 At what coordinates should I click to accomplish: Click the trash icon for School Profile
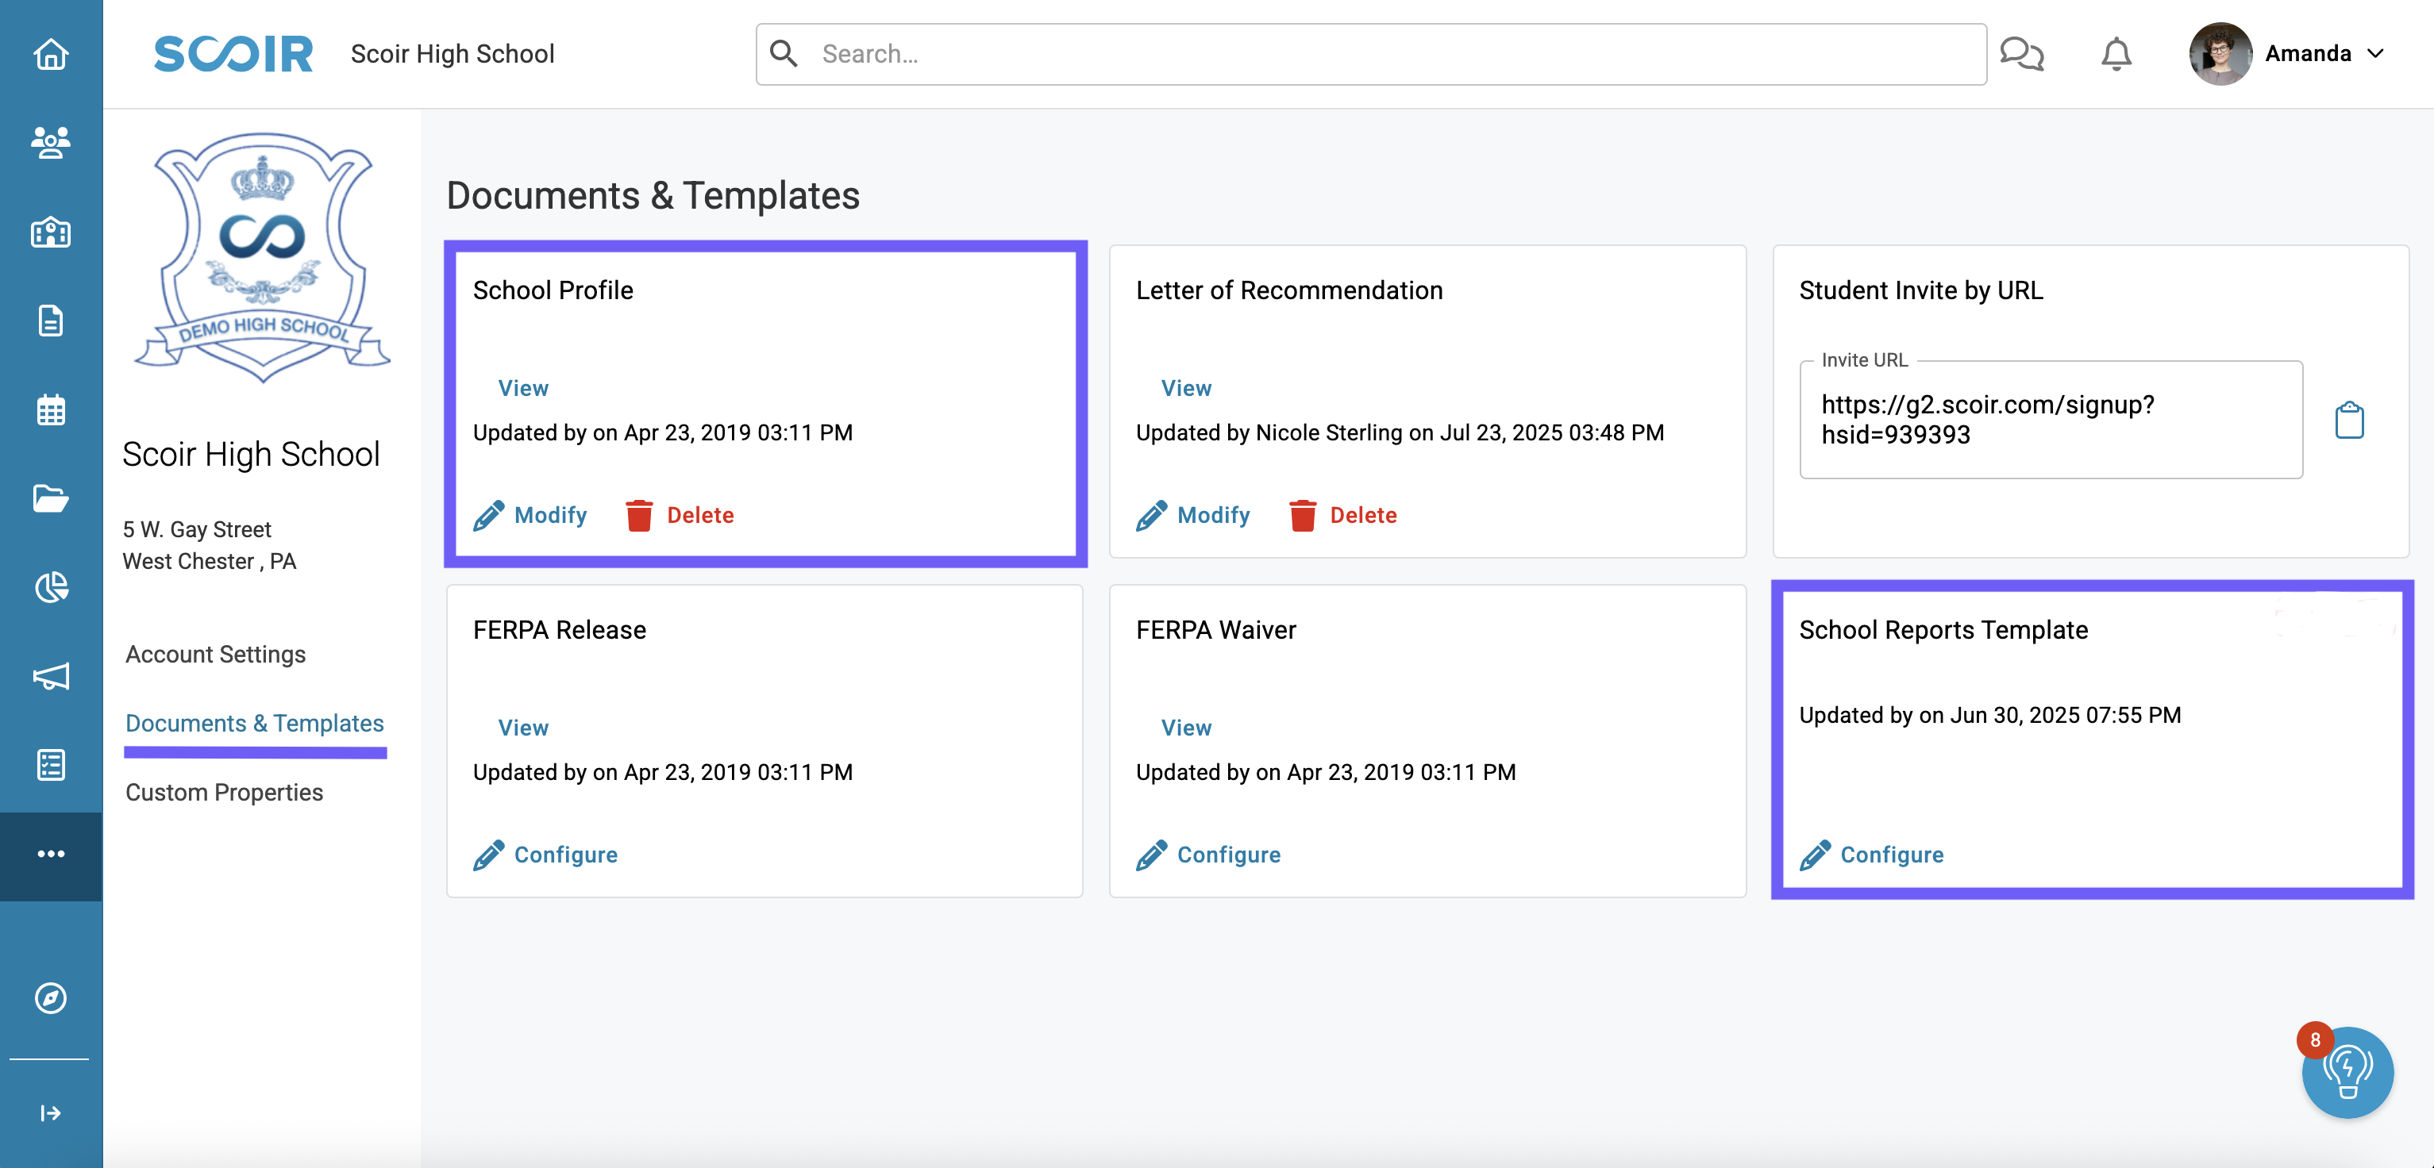639,516
